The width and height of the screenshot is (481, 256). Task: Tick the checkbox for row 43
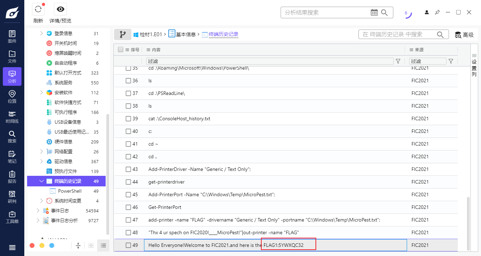(x=129, y=169)
